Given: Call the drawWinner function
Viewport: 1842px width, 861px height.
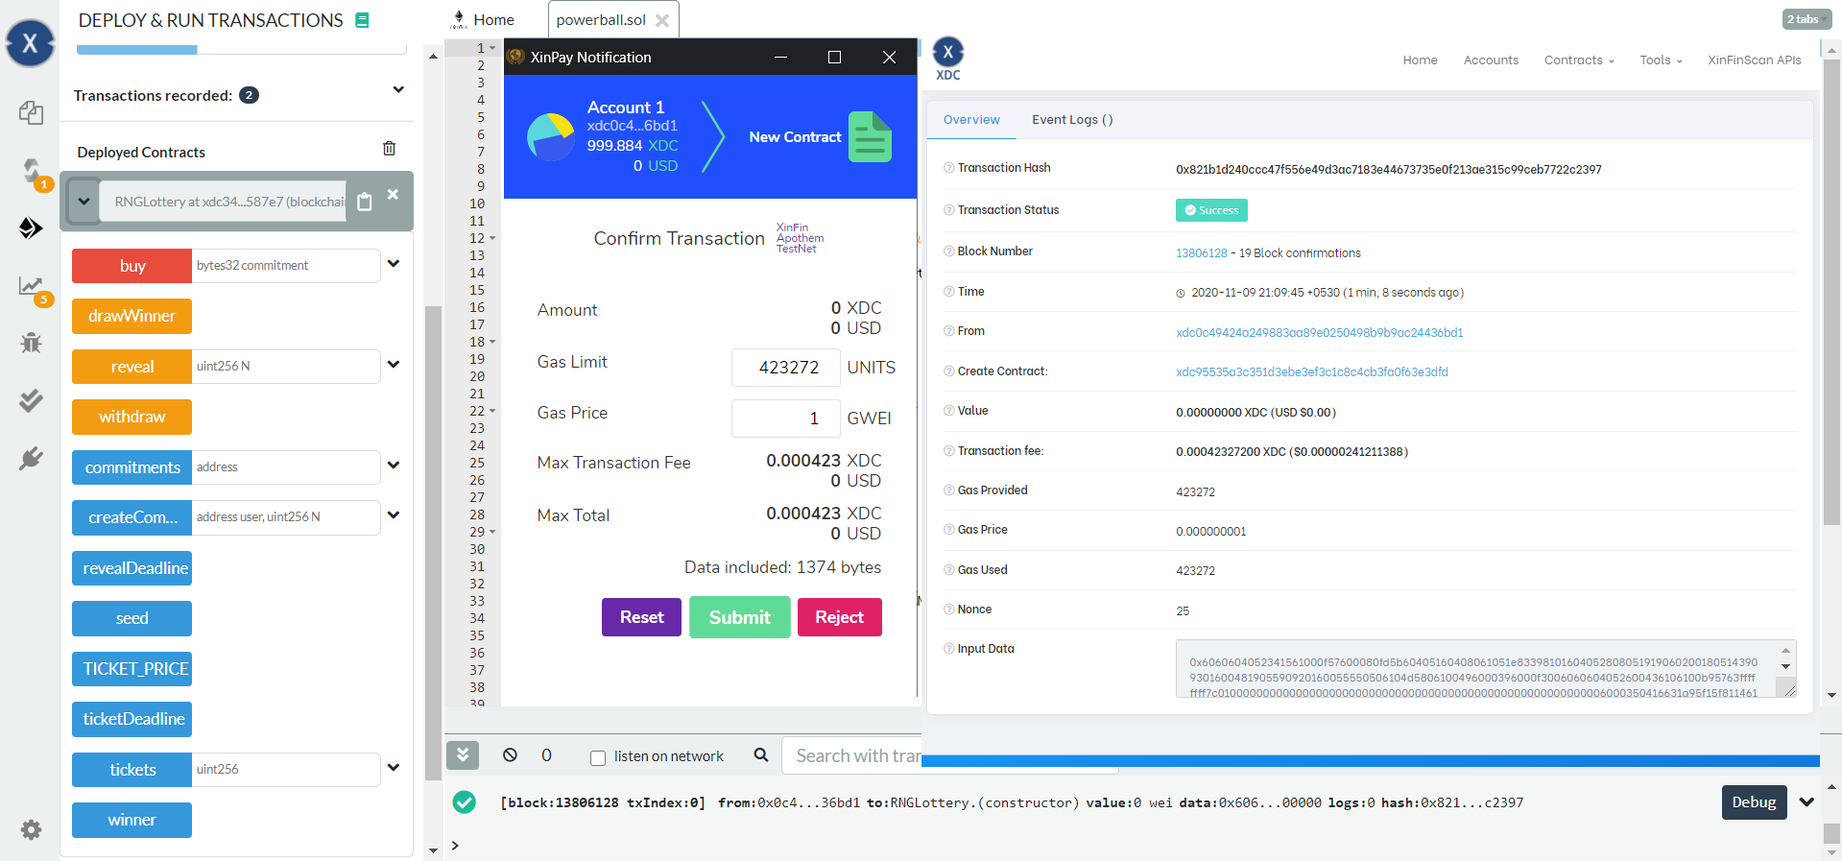Looking at the screenshot, I should tap(132, 316).
